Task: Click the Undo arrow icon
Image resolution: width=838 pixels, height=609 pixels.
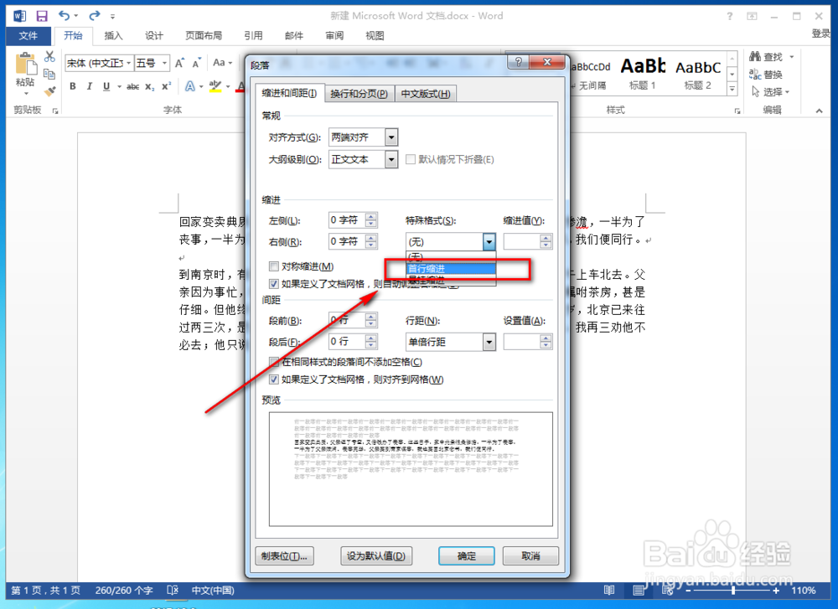Action: [x=65, y=15]
